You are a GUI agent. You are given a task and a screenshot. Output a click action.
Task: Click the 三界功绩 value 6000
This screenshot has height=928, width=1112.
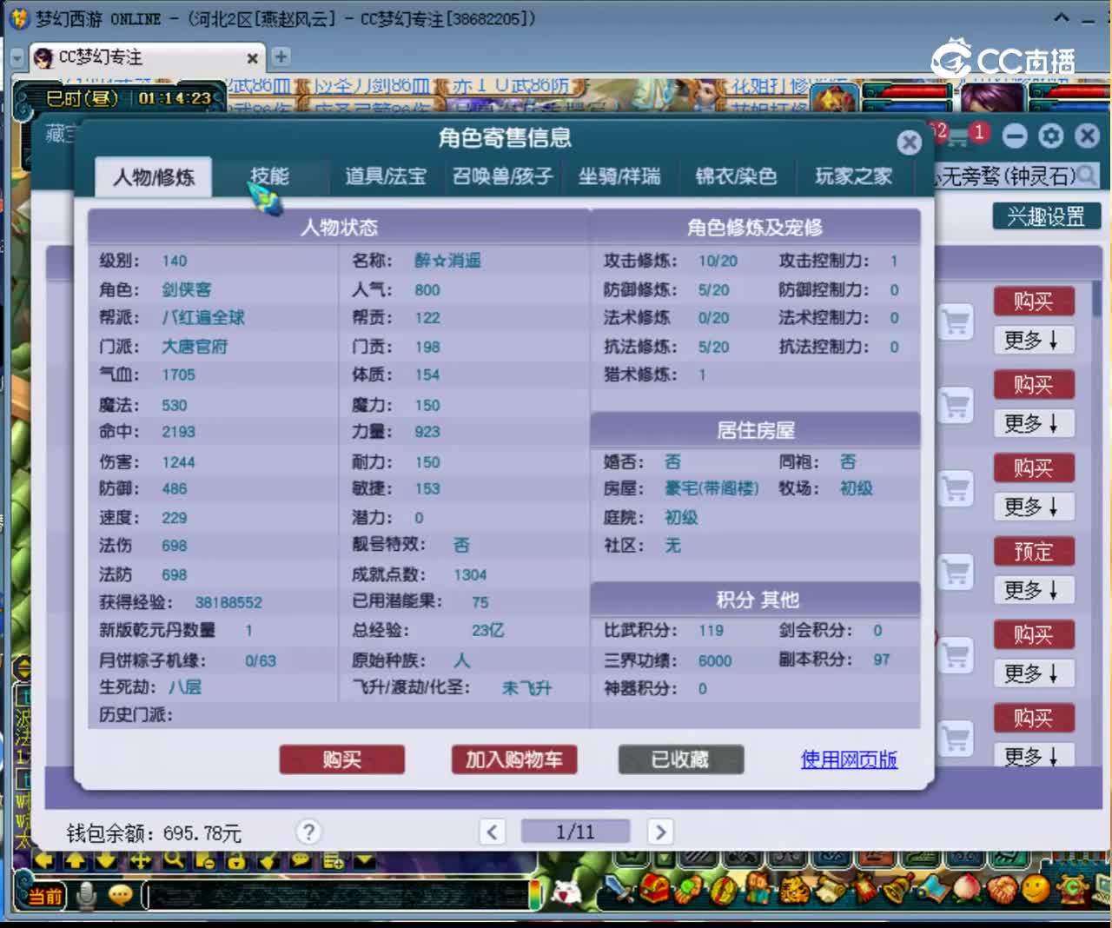tap(715, 660)
